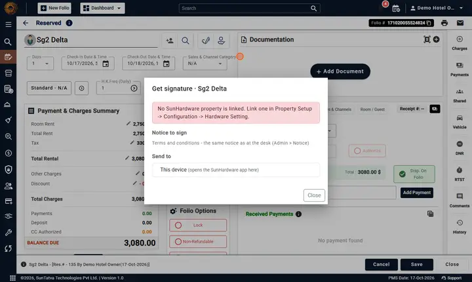The image size is (472, 282).
Task: Select This device send option
Action: 236,170
